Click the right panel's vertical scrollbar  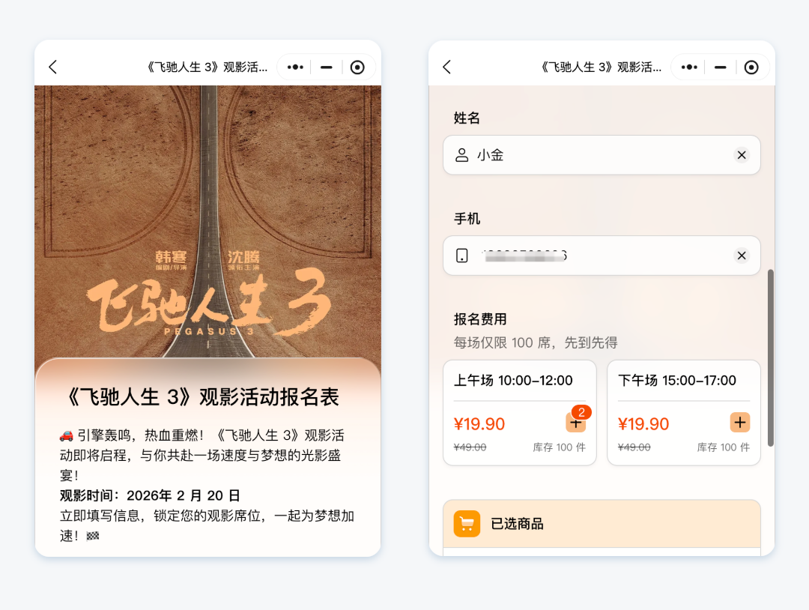(770, 357)
